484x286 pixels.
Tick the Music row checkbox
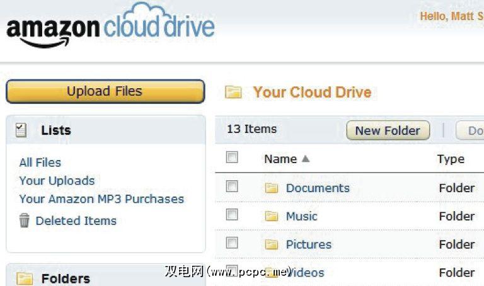tap(232, 214)
